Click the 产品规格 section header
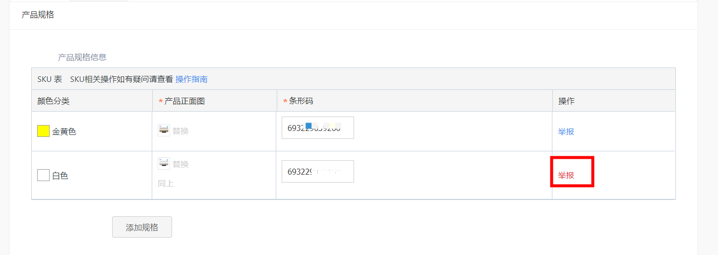The image size is (718, 255). point(38,15)
